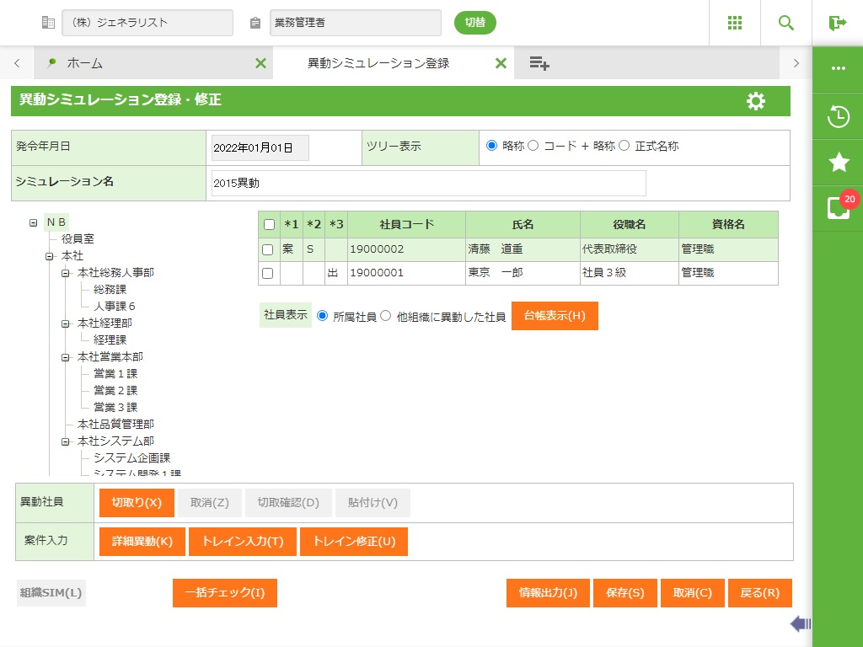The width and height of the screenshot is (863, 647).
Task: Close the 異動シミュレーション登録 tab
Action: (x=501, y=63)
